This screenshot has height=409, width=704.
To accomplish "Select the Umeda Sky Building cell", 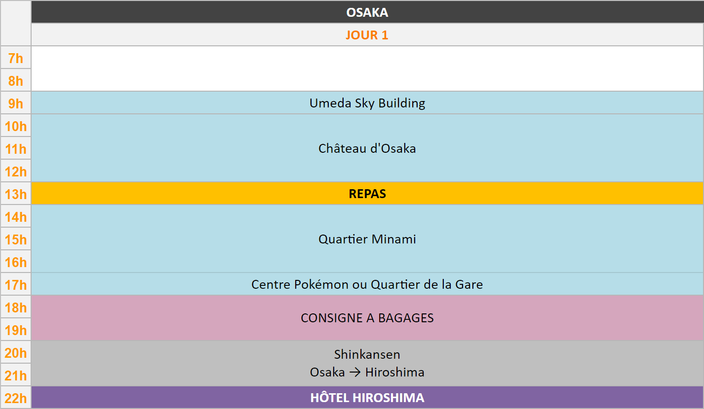I will 367,103.
